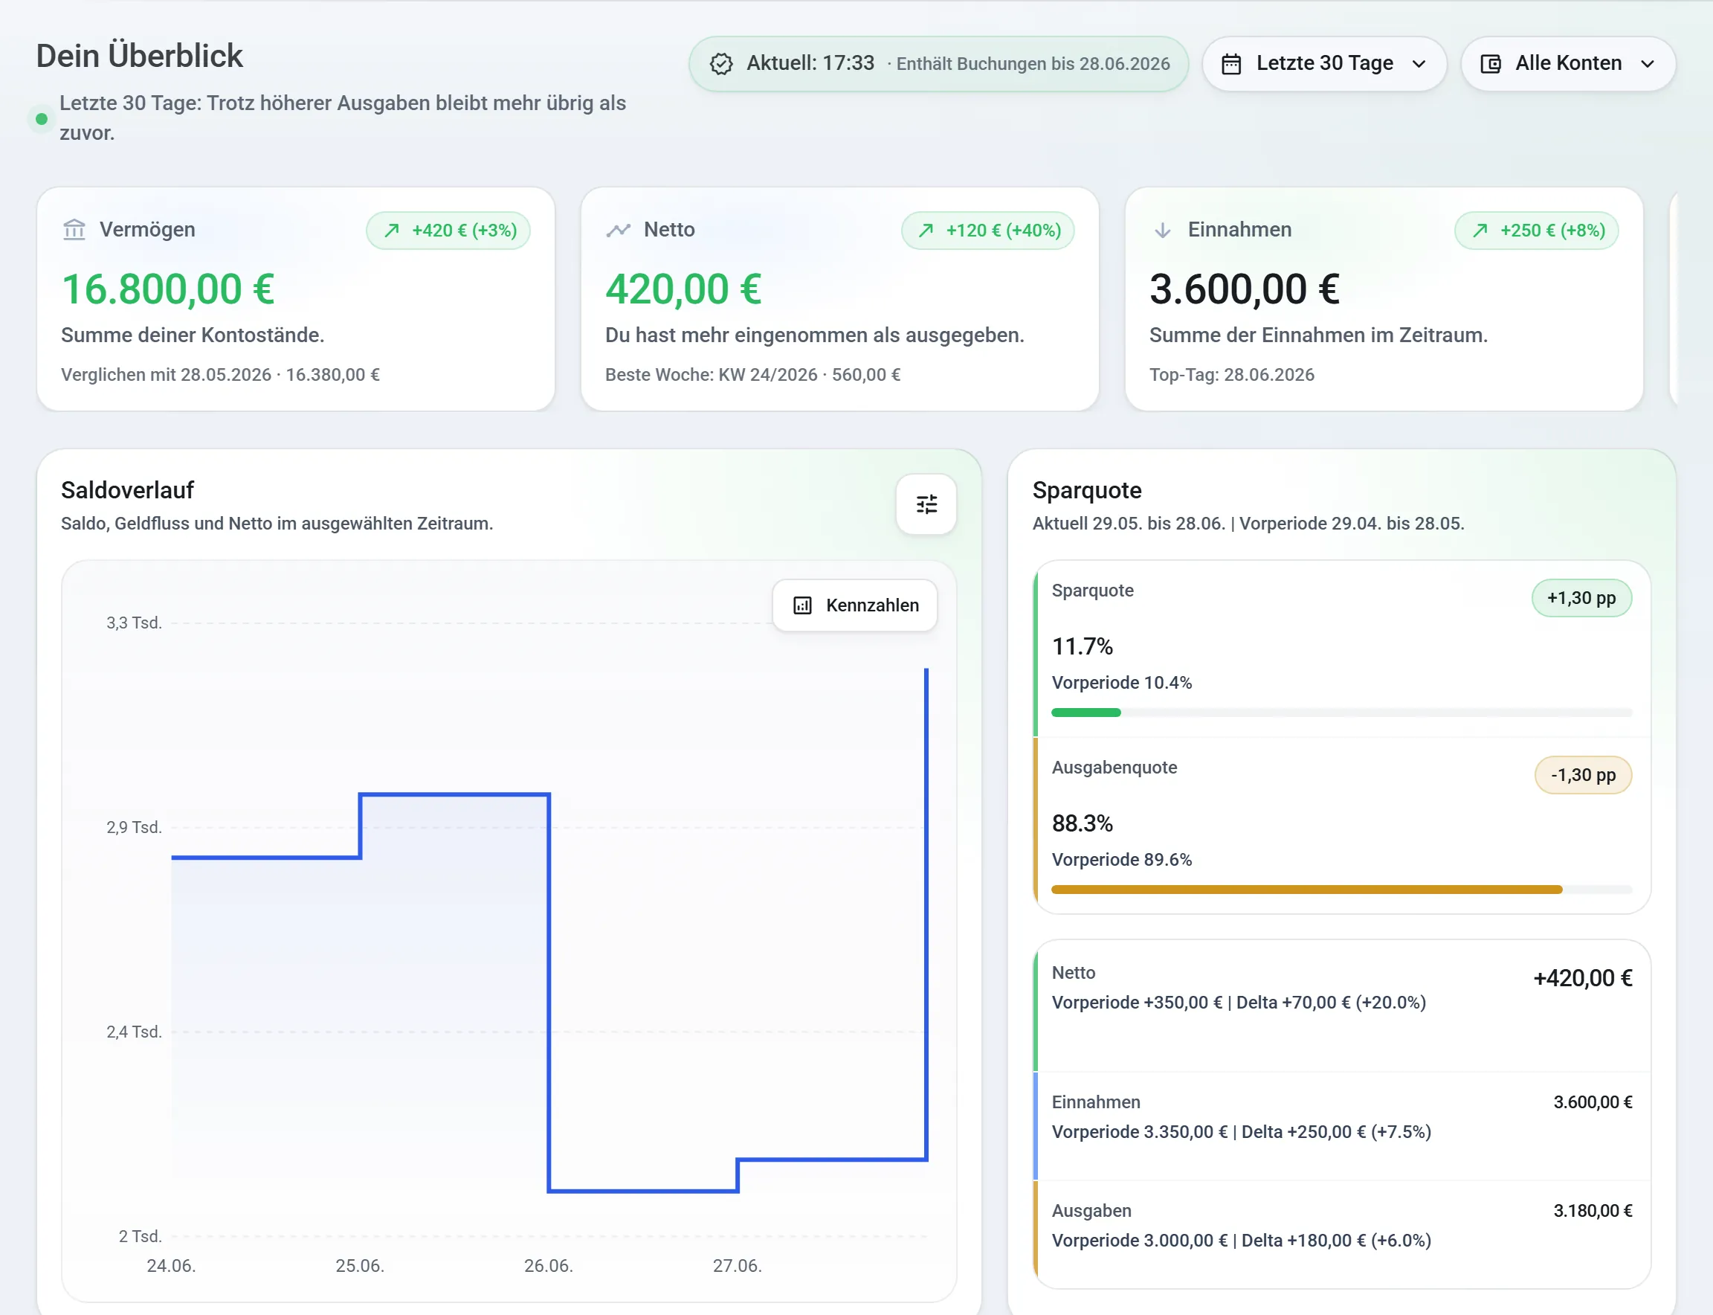This screenshot has height=1315, width=1713.
Task: Click the Vorperiode 89.6% text
Action: point(1121,860)
